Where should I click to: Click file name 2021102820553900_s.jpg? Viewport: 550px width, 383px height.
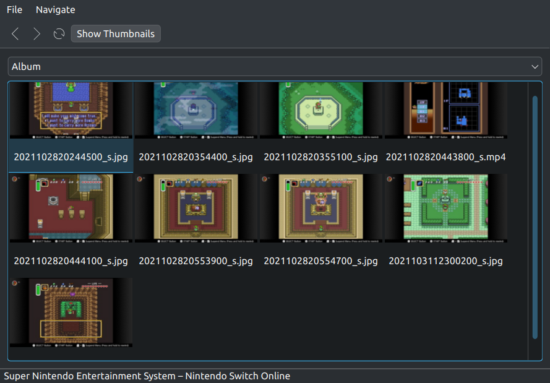click(196, 261)
